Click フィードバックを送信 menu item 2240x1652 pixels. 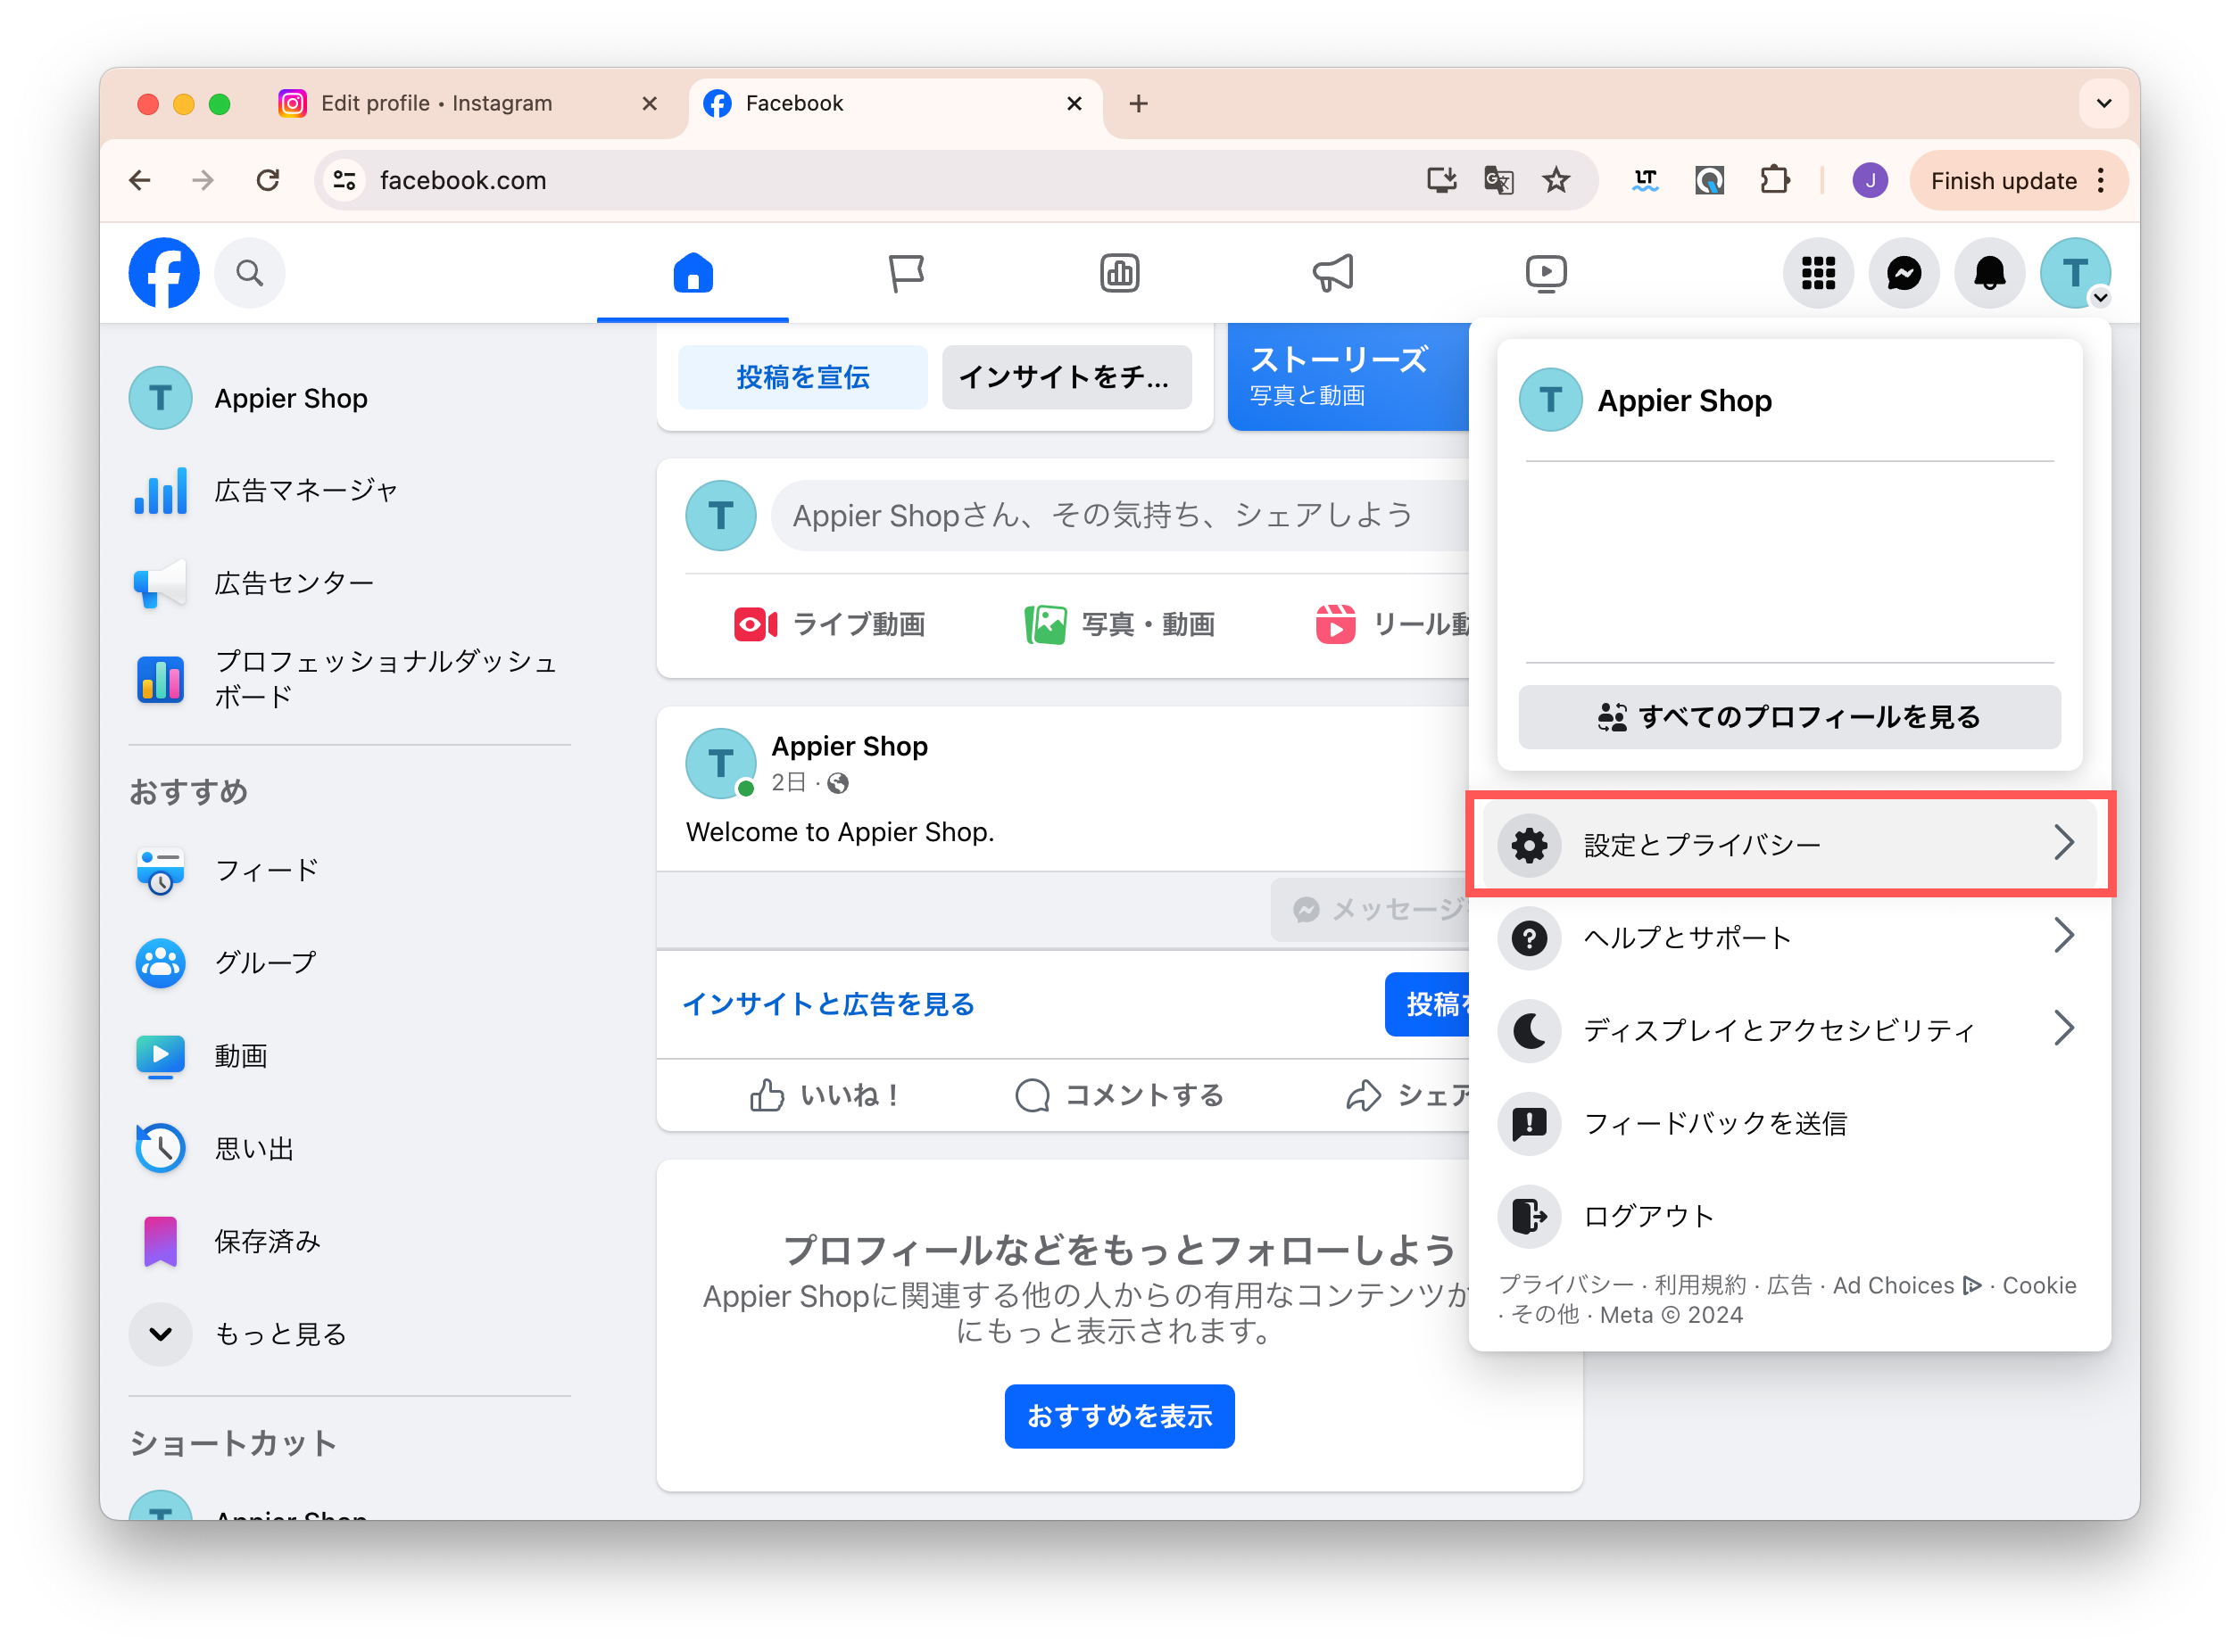click(x=1790, y=1124)
